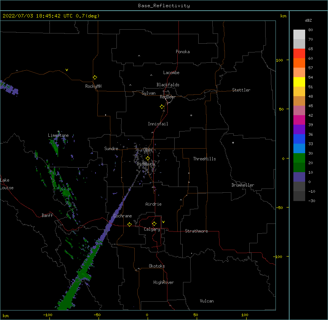
Task: Click the Lake Louise label
Action: [7, 184]
